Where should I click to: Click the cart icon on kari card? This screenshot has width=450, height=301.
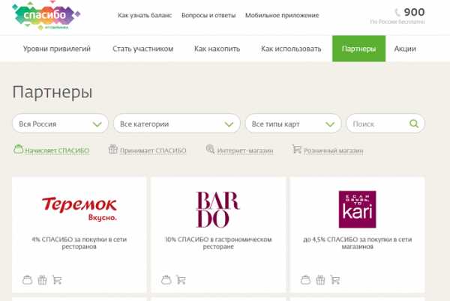(x=335, y=280)
